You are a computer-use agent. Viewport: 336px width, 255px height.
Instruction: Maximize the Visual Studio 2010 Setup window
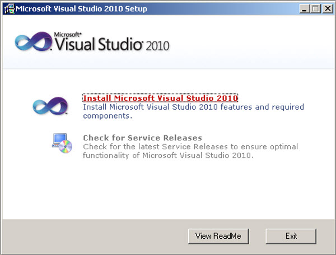click(x=315, y=9)
